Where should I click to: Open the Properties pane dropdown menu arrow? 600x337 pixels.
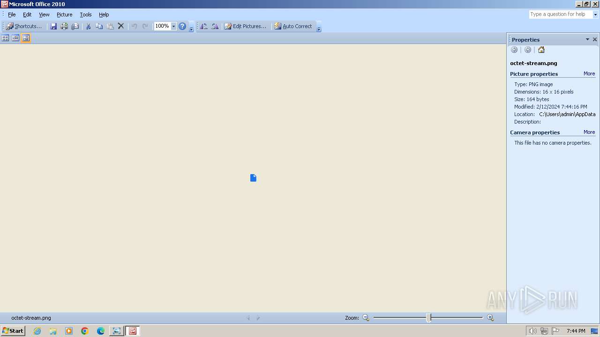pos(587,40)
